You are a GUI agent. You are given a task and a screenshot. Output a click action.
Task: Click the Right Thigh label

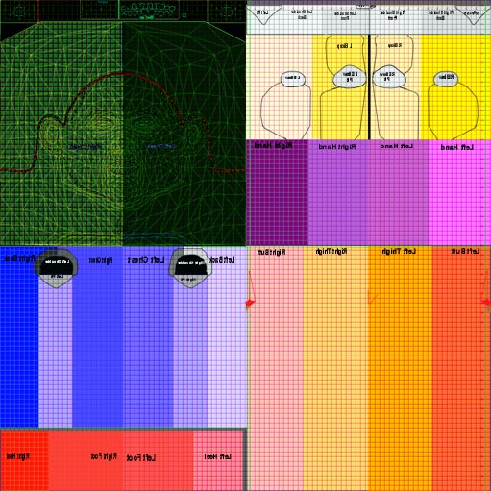331,252
